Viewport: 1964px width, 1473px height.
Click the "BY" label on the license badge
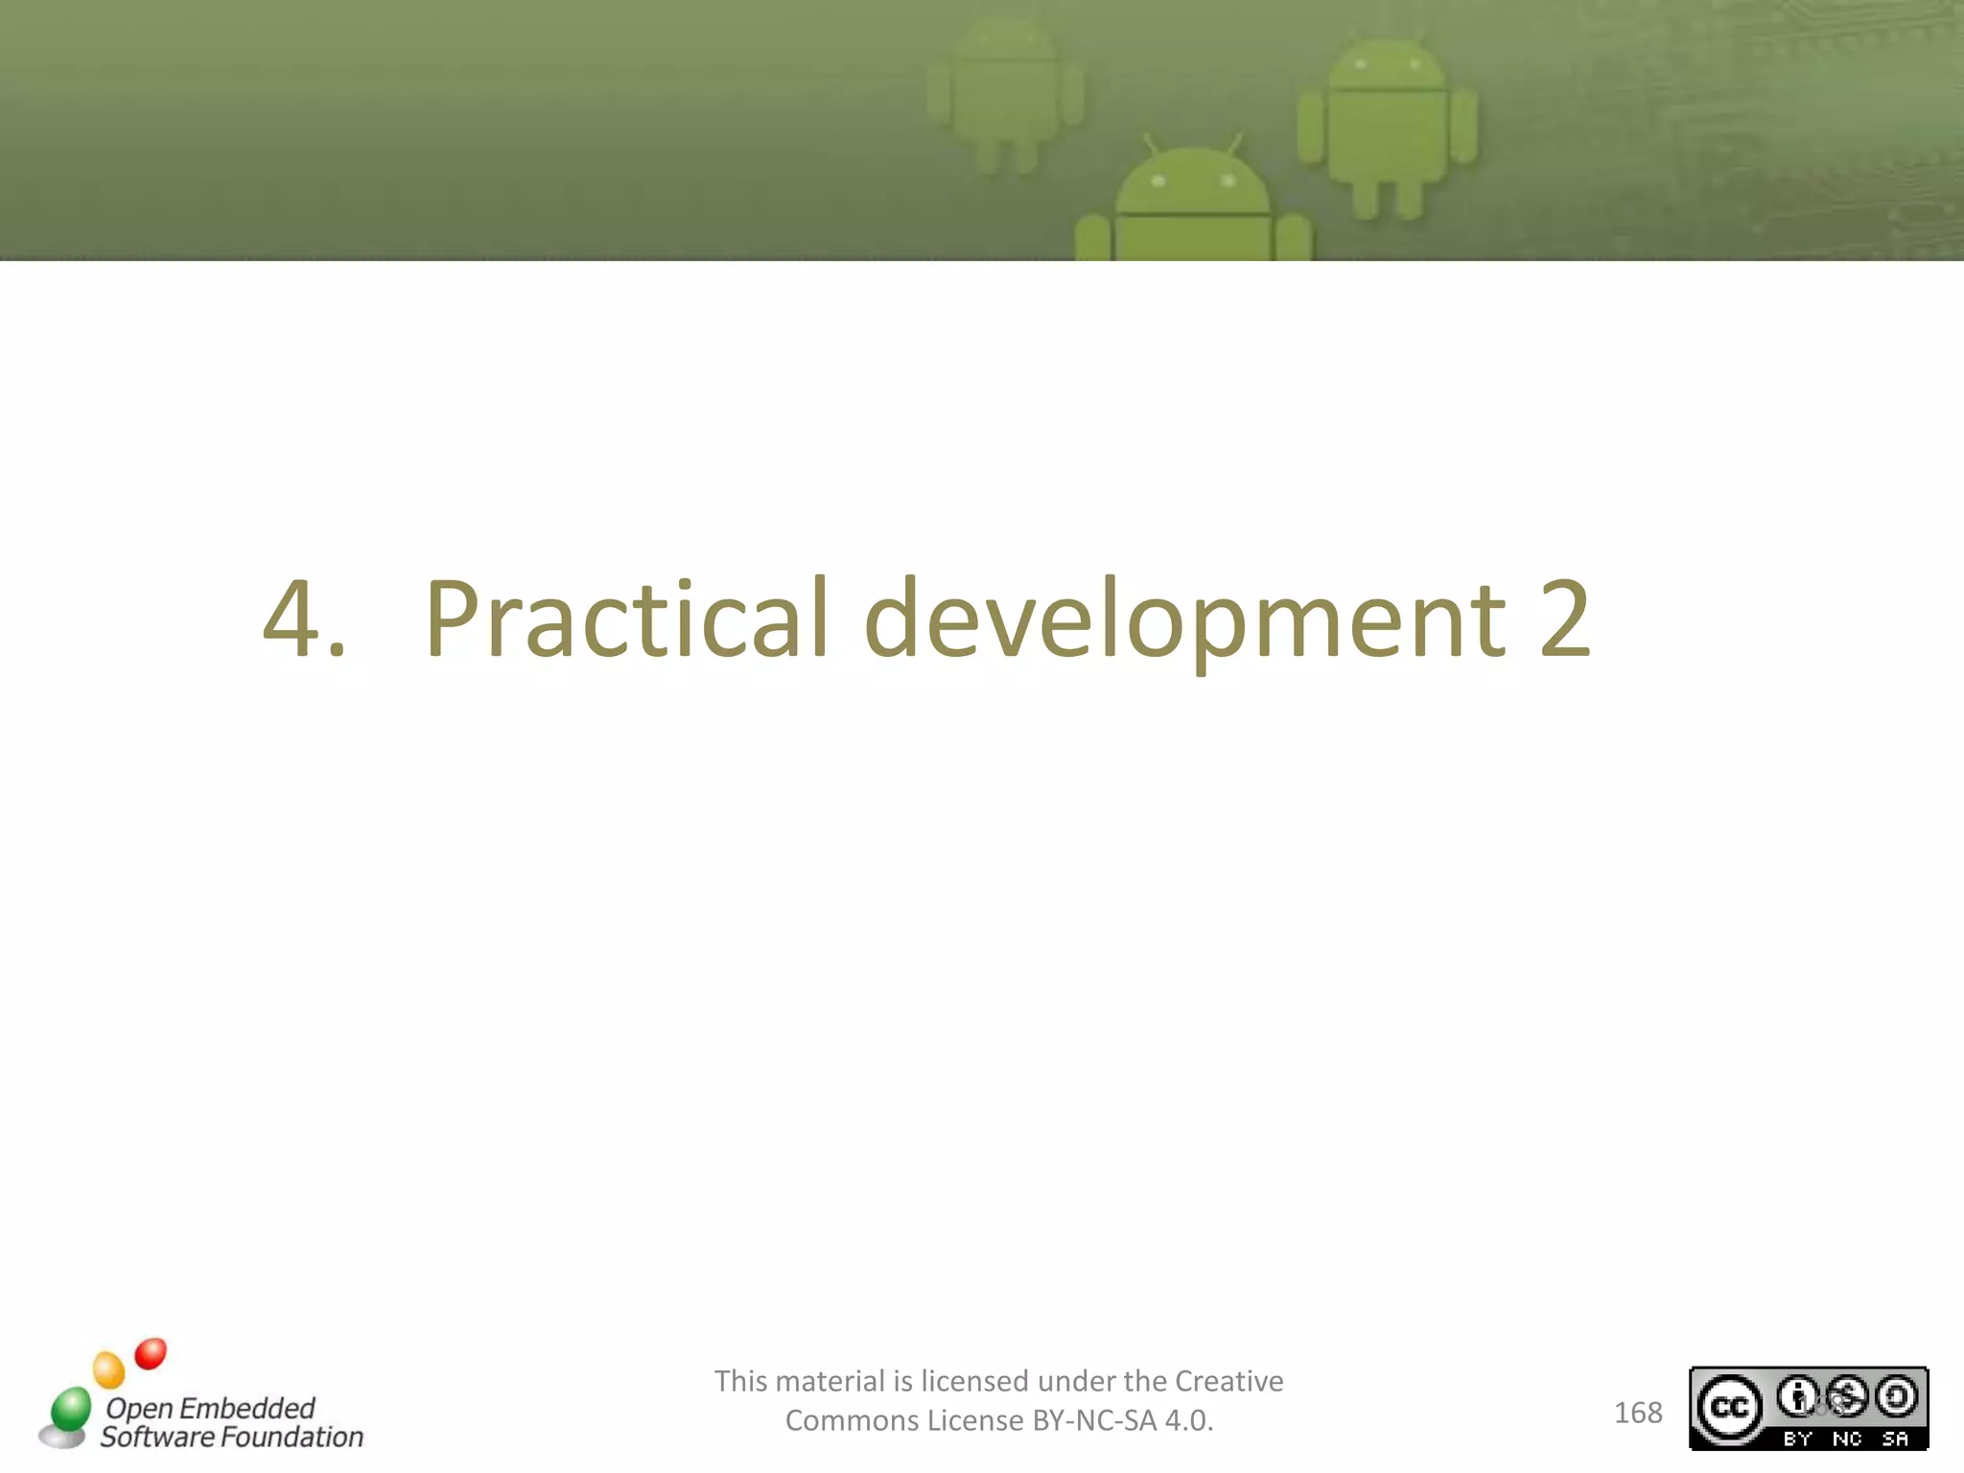pos(1797,1438)
